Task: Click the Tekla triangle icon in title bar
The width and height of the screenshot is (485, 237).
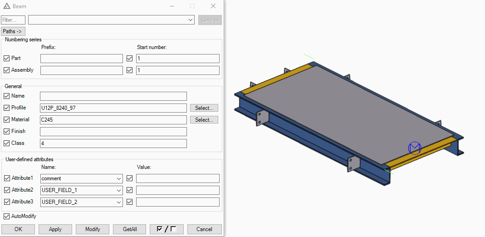Action: point(6,6)
